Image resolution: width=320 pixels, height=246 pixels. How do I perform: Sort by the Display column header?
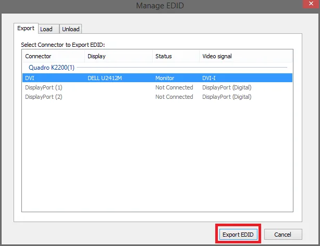click(x=117, y=56)
